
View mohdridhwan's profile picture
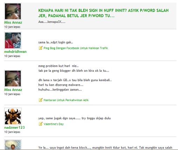pos(13,41)
